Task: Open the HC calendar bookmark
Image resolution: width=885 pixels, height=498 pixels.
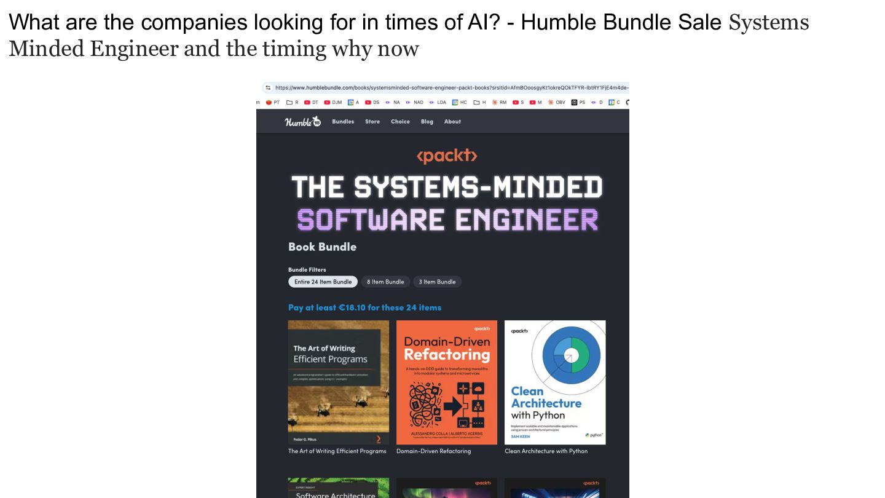Action: [460, 103]
